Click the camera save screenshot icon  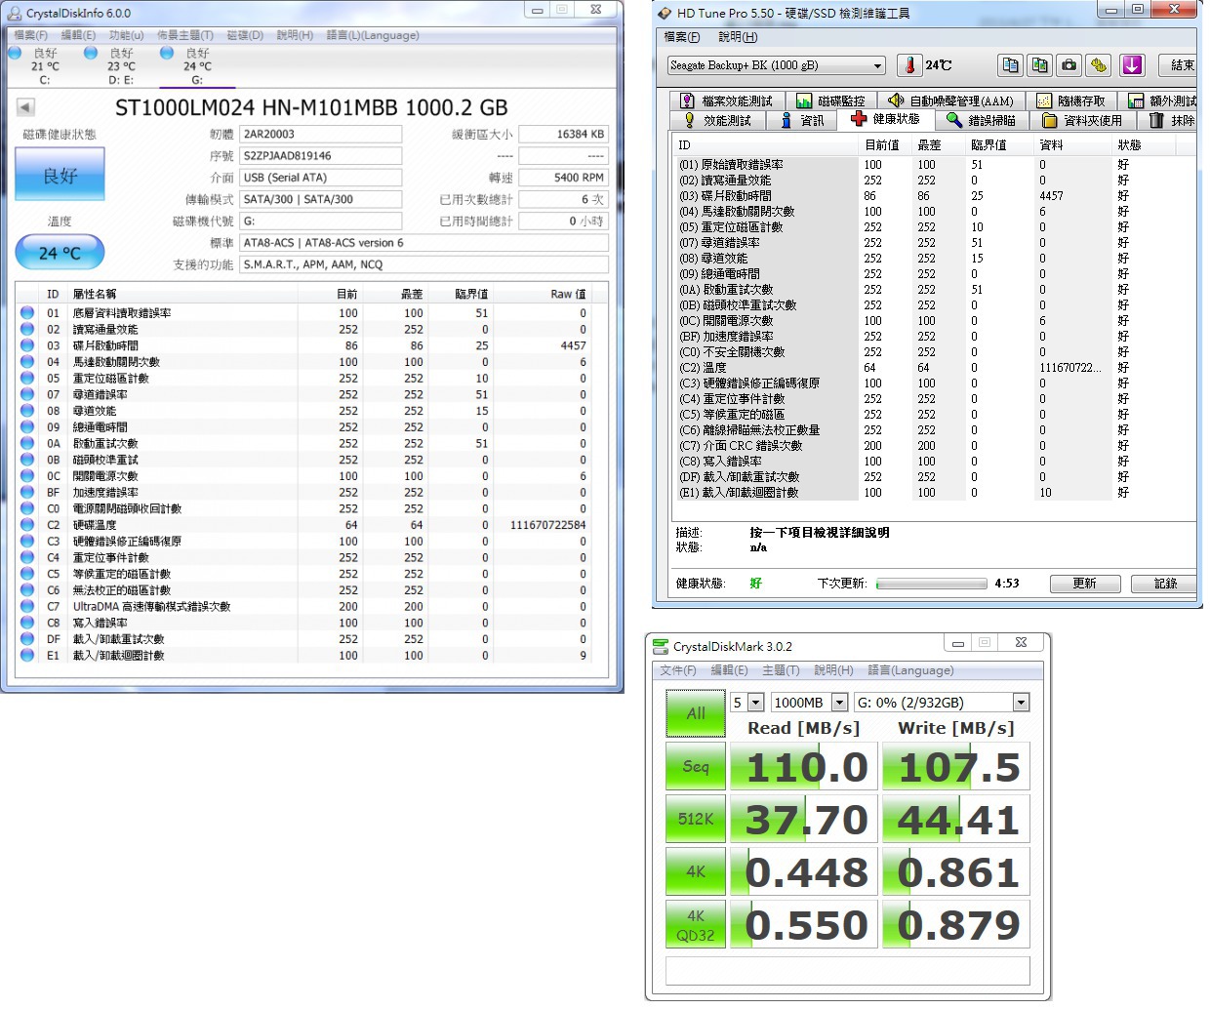tap(1069, 65)
